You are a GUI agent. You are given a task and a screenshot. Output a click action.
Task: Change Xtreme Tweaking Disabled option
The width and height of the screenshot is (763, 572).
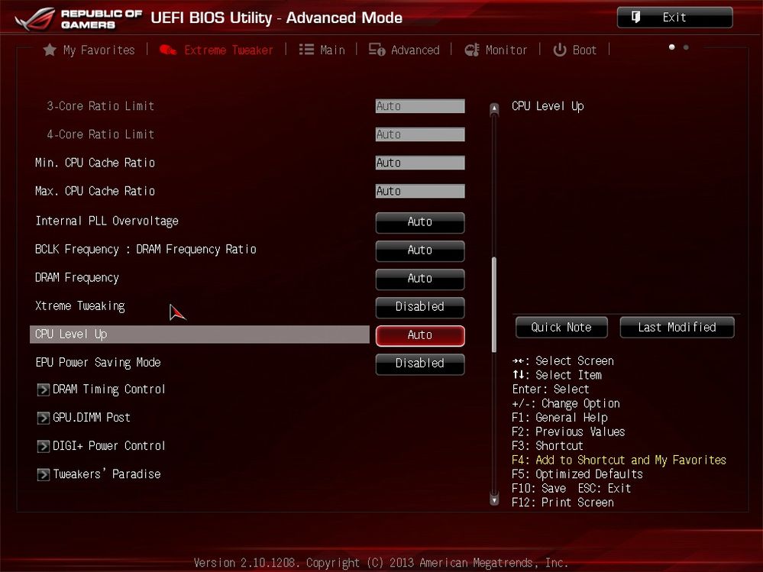(420, 307)
